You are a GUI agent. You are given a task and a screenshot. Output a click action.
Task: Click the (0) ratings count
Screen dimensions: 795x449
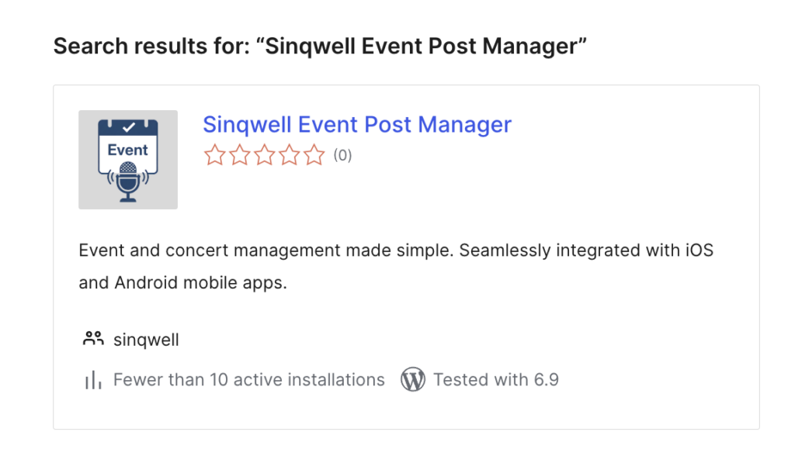[x=342, y=155]
